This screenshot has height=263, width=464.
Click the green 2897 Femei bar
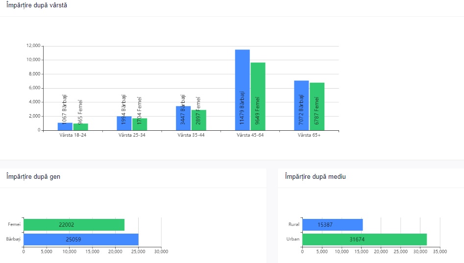(x=199, y=120)
